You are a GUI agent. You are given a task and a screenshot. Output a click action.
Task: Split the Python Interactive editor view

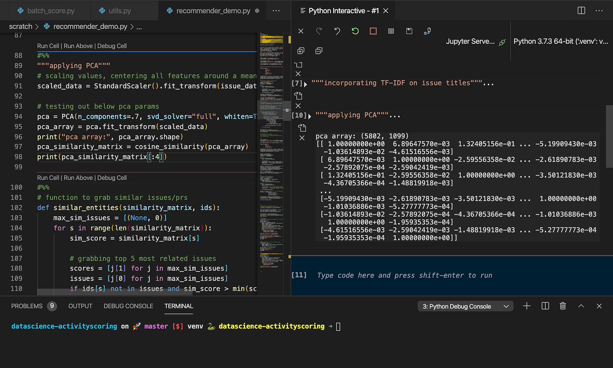(x=581, y=10)
